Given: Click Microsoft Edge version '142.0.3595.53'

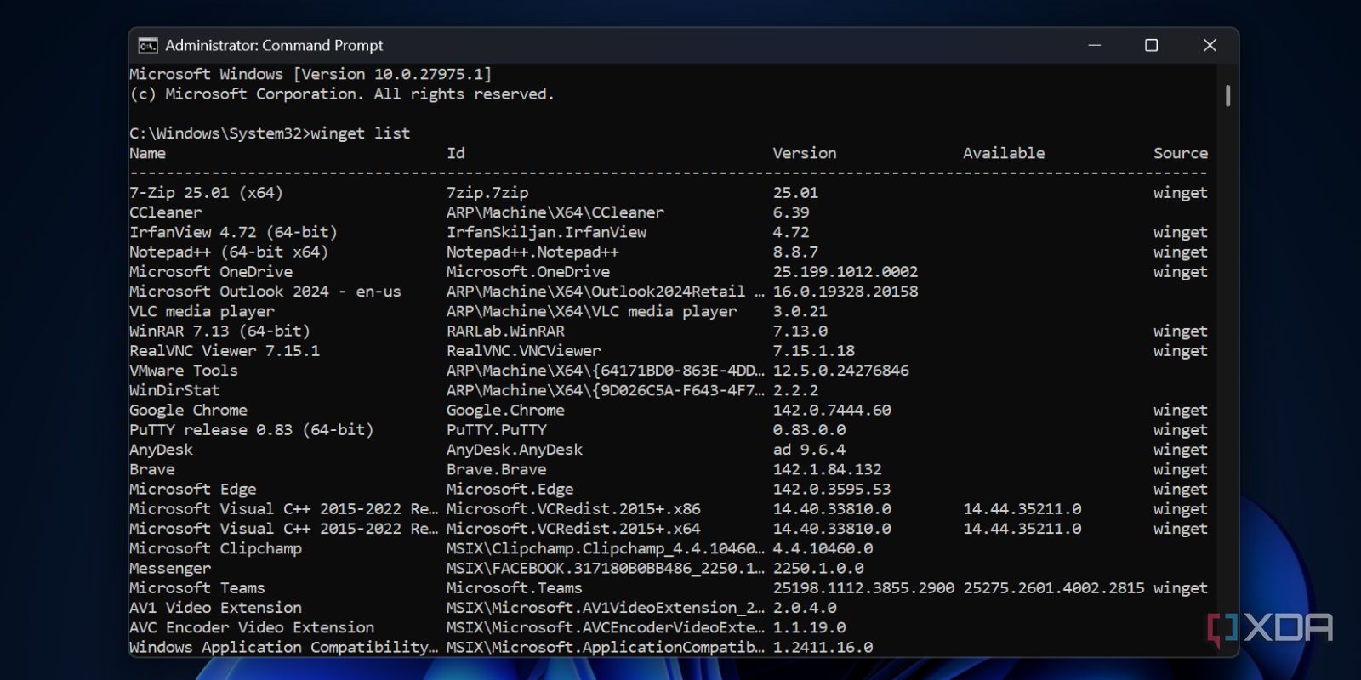Looking at the screenshot, I should click(832, 489).
